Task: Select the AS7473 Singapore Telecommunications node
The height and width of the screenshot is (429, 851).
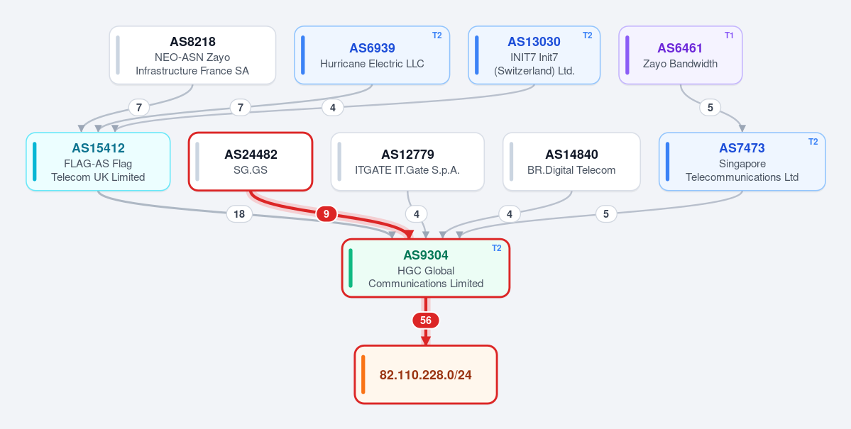Action: [x=742, y=162]
